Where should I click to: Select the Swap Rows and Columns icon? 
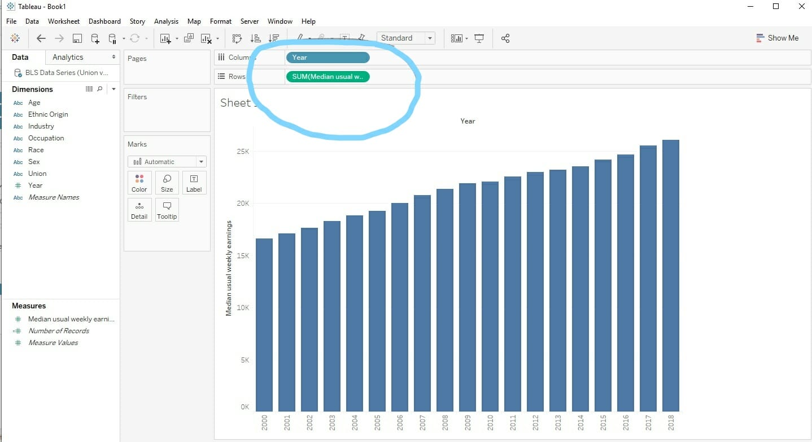click(x=237, y=38)
